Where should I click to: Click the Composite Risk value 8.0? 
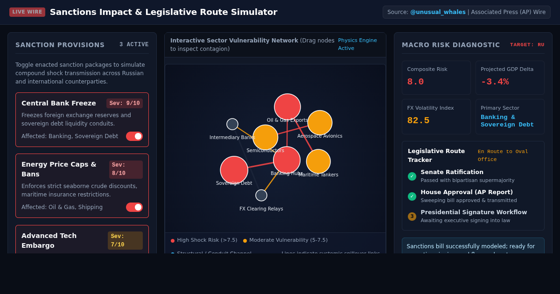pos(415,82)
